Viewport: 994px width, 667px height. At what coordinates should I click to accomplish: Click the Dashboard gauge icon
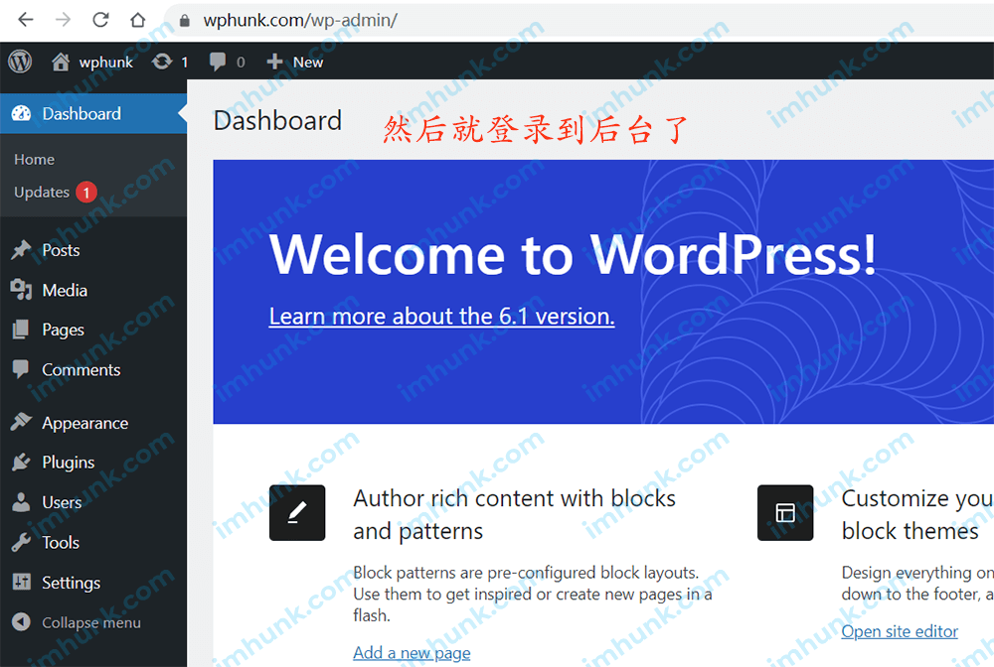[x=21, y=114]
